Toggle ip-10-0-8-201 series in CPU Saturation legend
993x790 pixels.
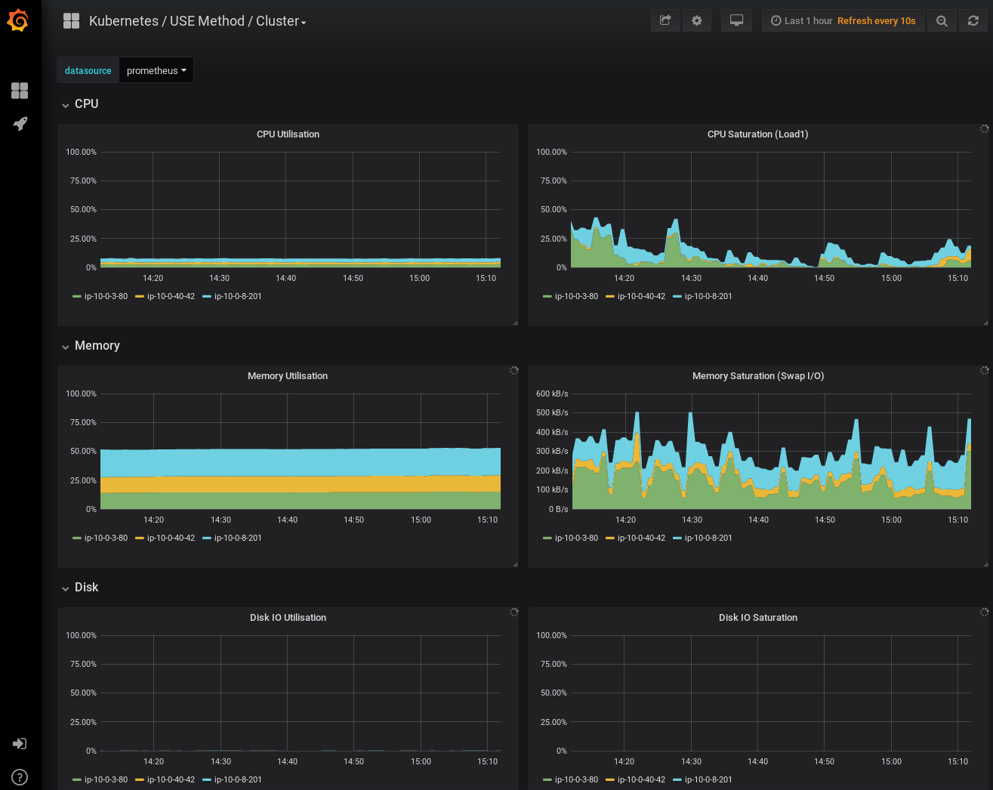708,296
